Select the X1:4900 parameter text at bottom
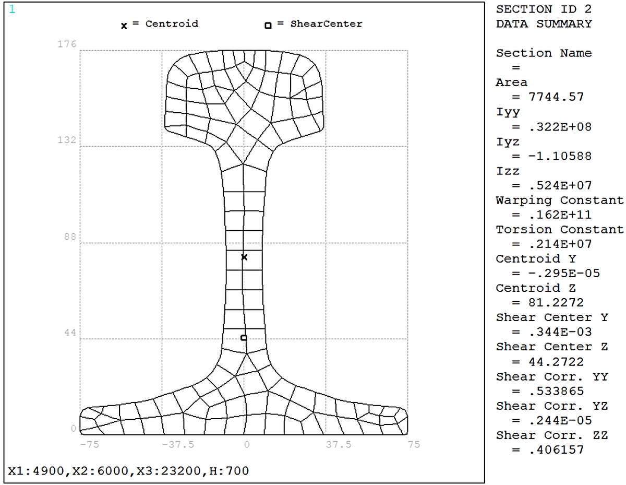Image resolution: width=626 pixels, height=485 pixels. [x=36, y=471]
